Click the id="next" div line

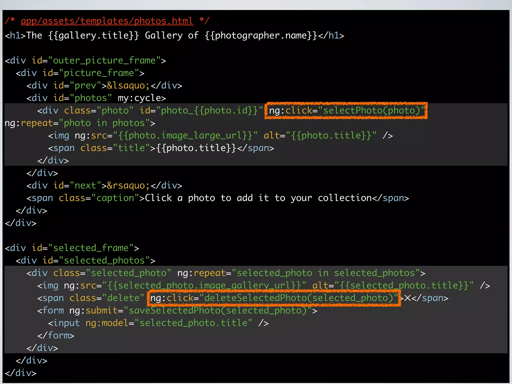click(x=104, y=185)
